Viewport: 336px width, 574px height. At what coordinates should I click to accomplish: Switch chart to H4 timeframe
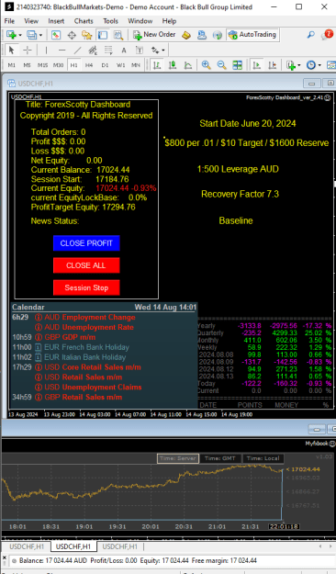pos(89,65)
